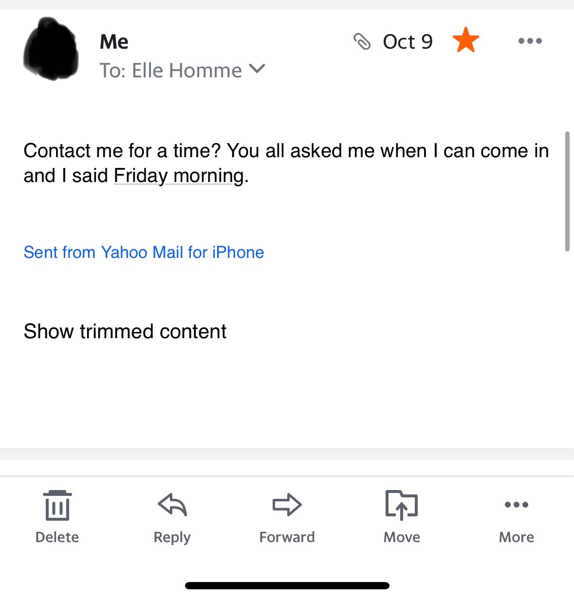Open the bottom More actions icon
The image size is (574, 601).
point(517,505)
